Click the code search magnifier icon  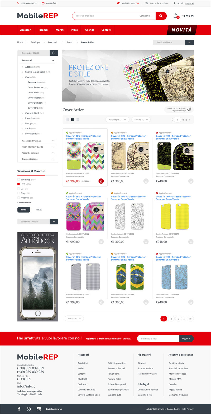(54, 53)
